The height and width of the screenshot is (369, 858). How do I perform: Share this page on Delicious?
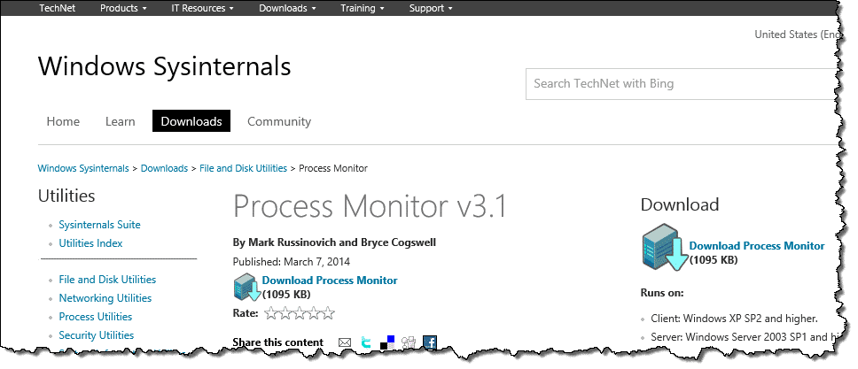coord(387,342)
